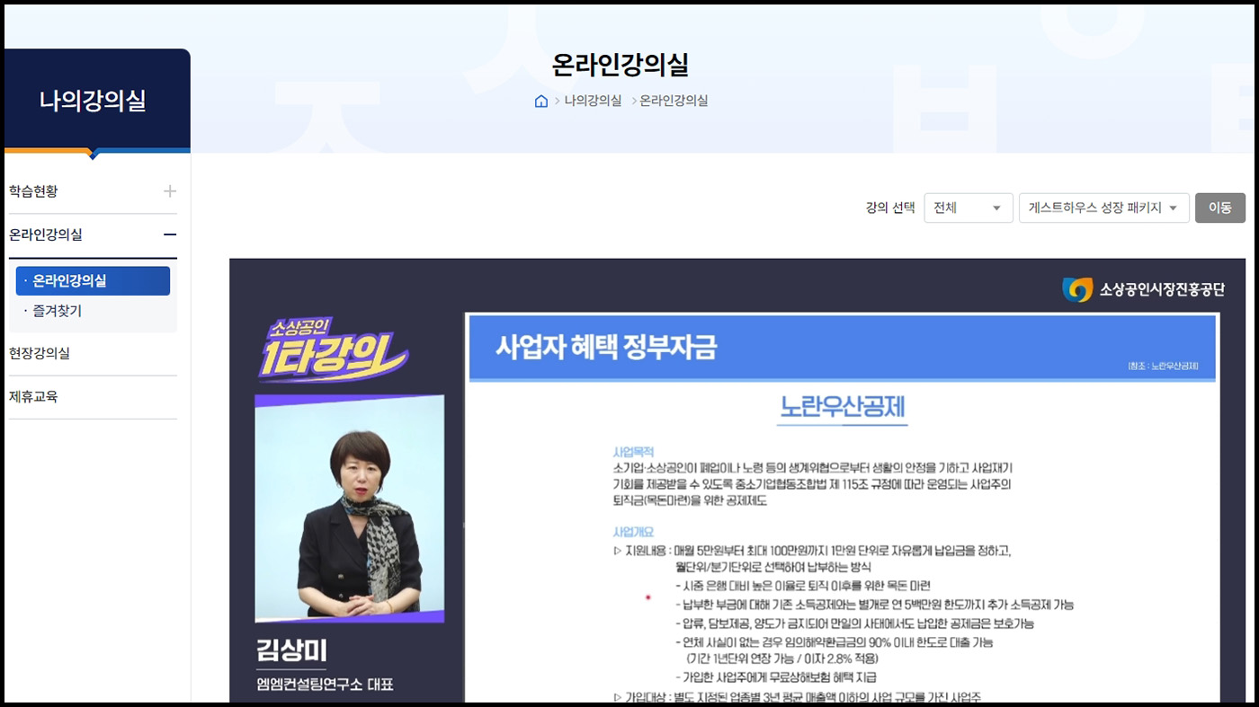
Task: Expand 학습현황 with the plus icon
Action: click(x=170, y=191)
